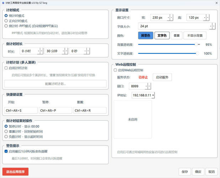Click the red 退出应用程序 button
The image size is (220, 178).
click(x=15, y=172)
